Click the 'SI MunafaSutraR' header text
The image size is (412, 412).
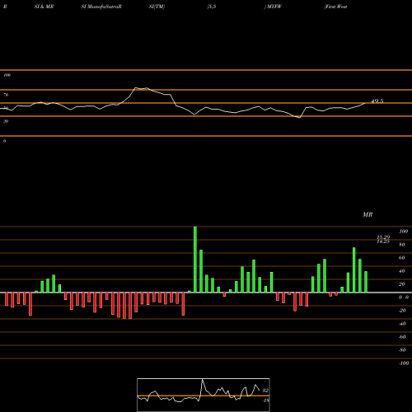101,7
